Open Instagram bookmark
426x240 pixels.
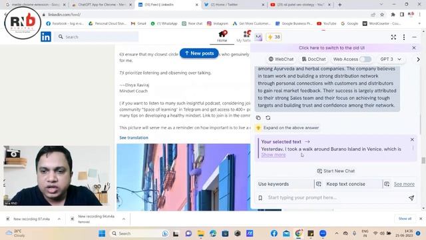(x=218, y=24)
